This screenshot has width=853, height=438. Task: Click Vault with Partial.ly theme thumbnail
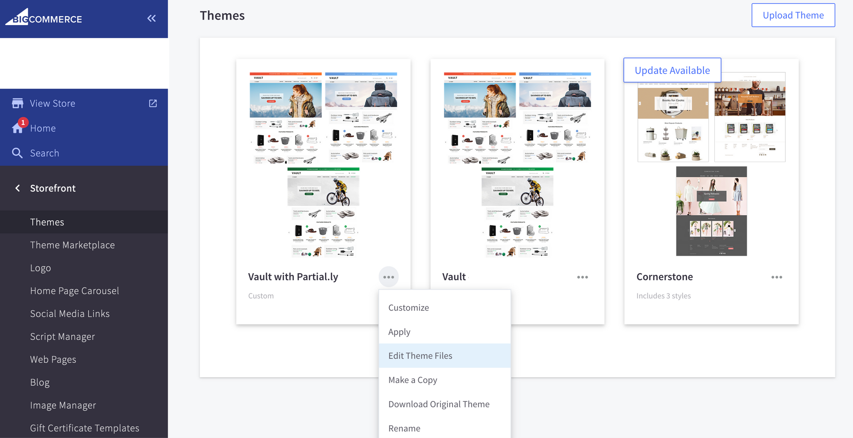[x=323, y=165]
